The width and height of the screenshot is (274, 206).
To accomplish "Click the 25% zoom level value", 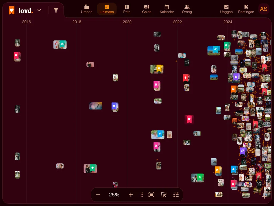I will point(114,195).
